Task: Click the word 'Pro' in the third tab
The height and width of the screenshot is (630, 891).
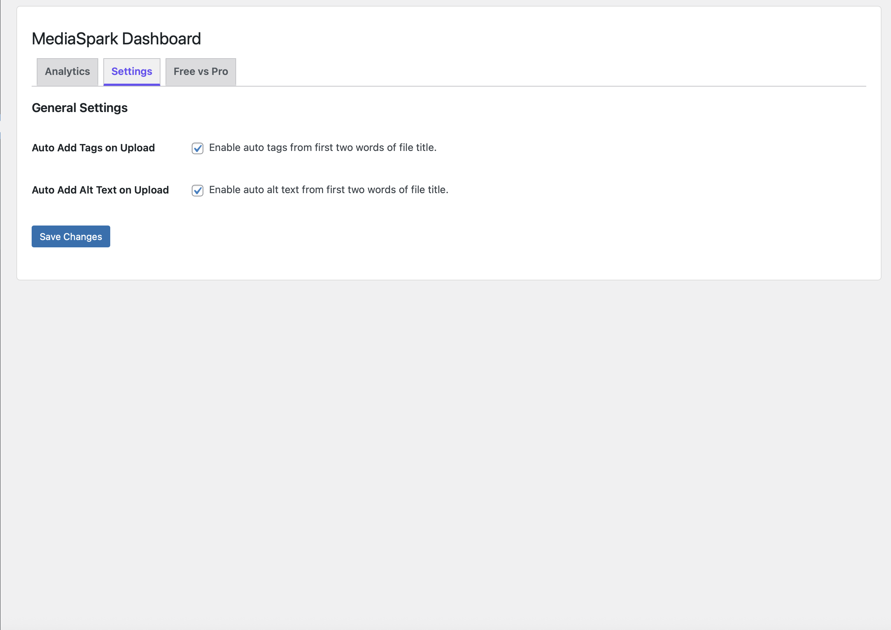Action: tap(220, 72)
